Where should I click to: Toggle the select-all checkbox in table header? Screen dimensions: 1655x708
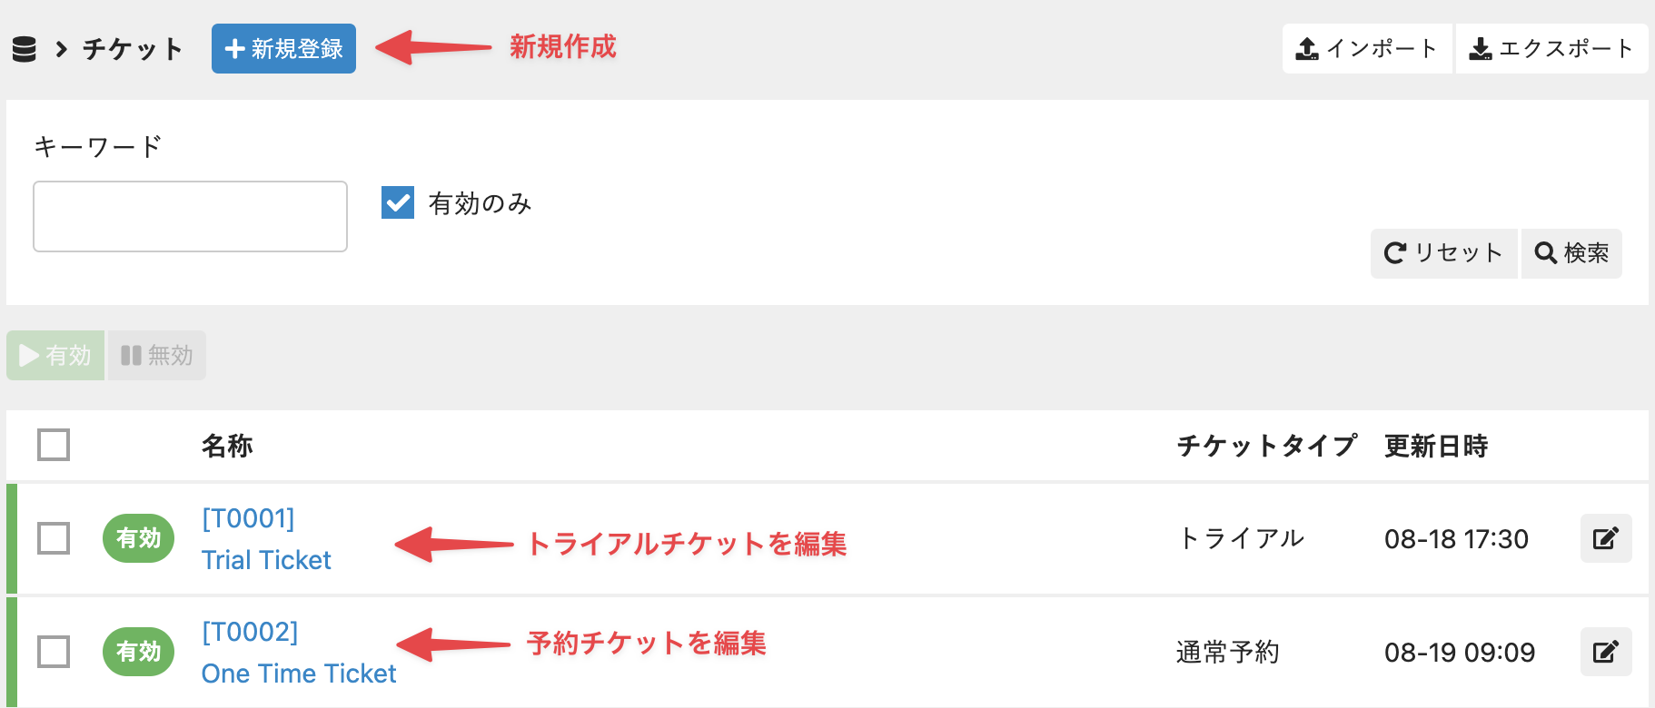tap(54, 445)
